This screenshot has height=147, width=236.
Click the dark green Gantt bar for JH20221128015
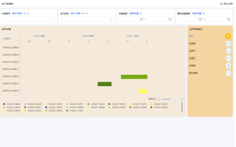coord(105,84)
